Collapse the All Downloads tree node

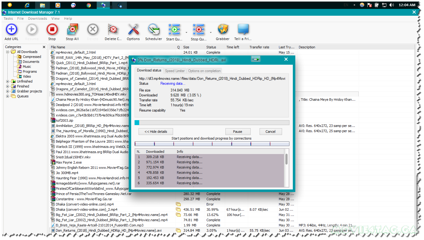[8, 52]
